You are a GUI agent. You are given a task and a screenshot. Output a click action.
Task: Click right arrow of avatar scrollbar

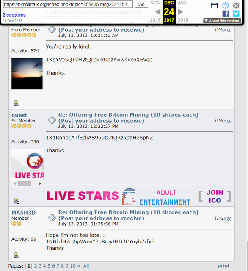click(x=40, y=183)
